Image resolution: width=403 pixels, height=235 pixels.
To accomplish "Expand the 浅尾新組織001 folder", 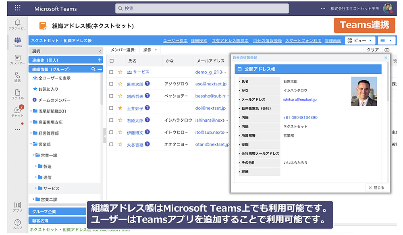I will 31,111.
